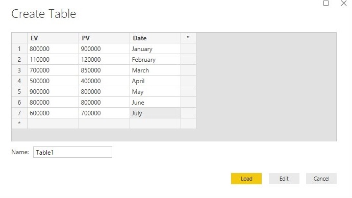The height and width of the screenshot is (198, 352).
Task: Select the PV cell in the June row
Action: (x=104, y=103)
